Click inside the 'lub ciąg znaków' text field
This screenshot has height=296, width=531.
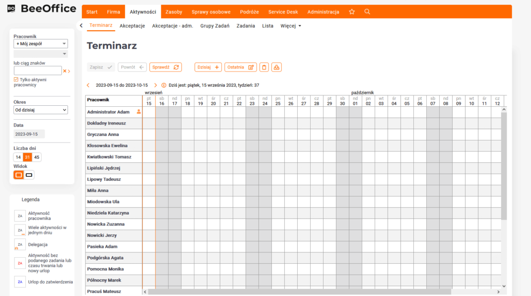(37, 71)
